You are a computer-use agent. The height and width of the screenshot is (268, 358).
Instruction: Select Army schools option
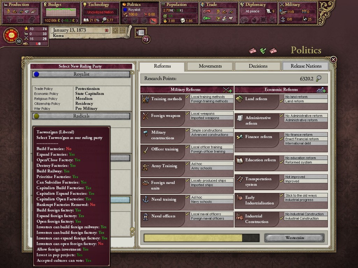[212, 168]
